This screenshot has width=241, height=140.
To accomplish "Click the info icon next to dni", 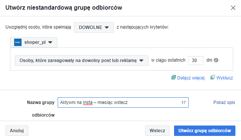I will pyautogui.click(x=216, y=60).
